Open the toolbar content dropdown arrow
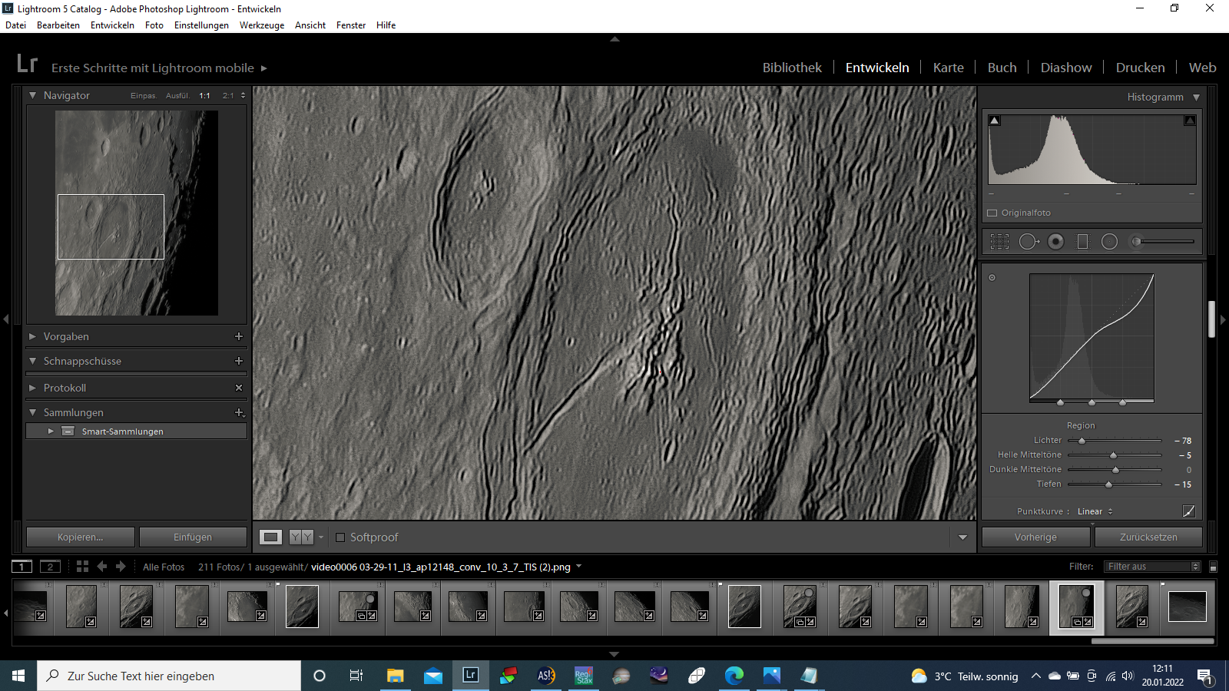1229x691 pixels. pos(962,537)
